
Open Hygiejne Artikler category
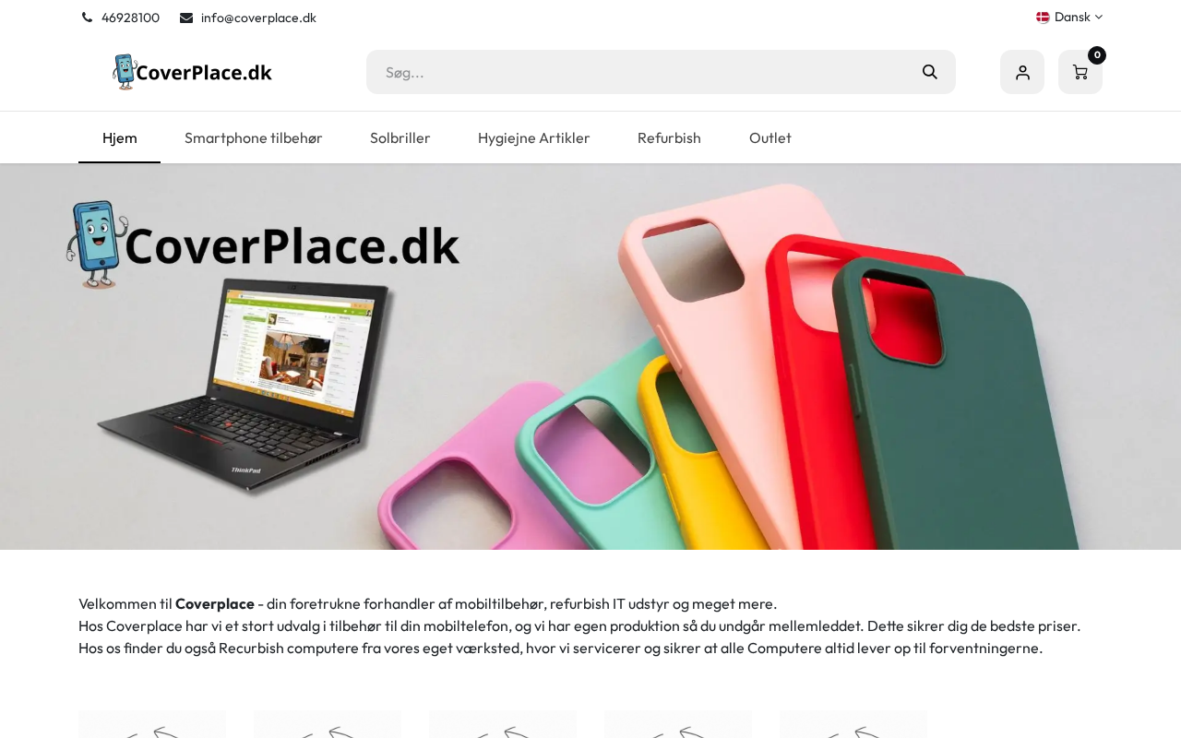pyautogui.click(x=534, y=137)
